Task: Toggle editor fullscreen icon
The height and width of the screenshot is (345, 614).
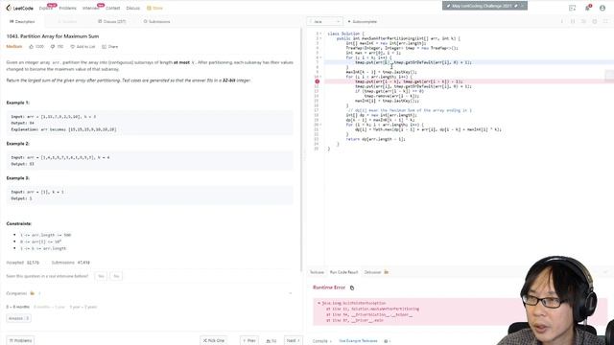Action: point(605,21)
